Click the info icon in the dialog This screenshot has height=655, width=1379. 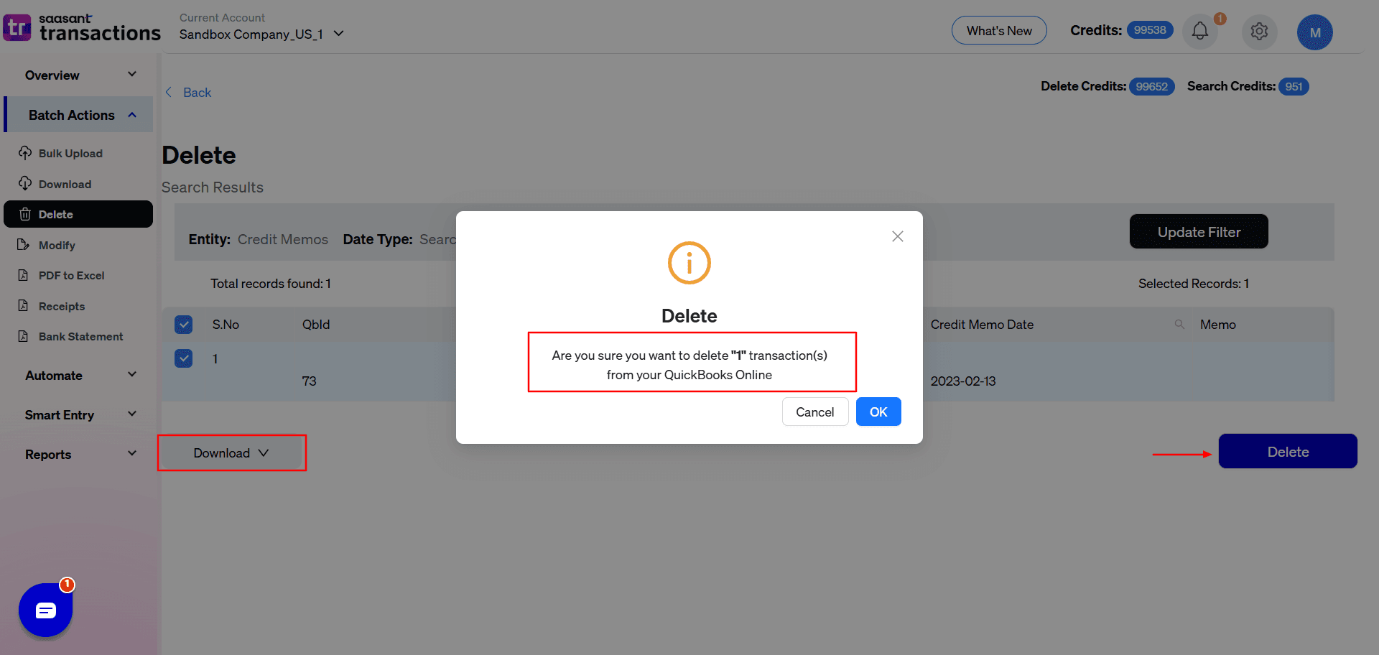click(x=689, y=263)
